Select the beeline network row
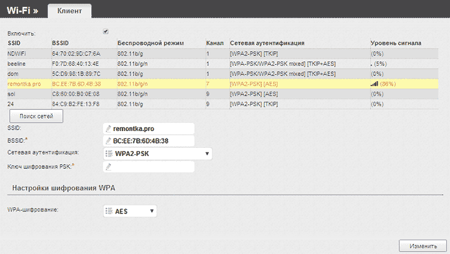 17,64
